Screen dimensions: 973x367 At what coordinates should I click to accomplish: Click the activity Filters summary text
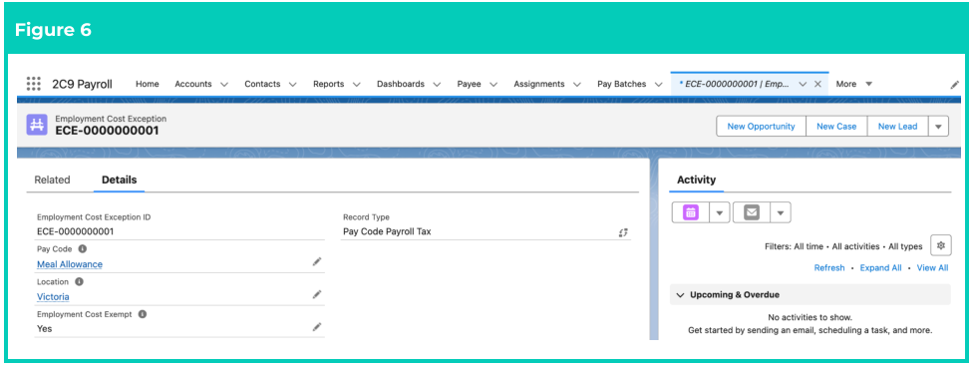click(x=843, y=246)
